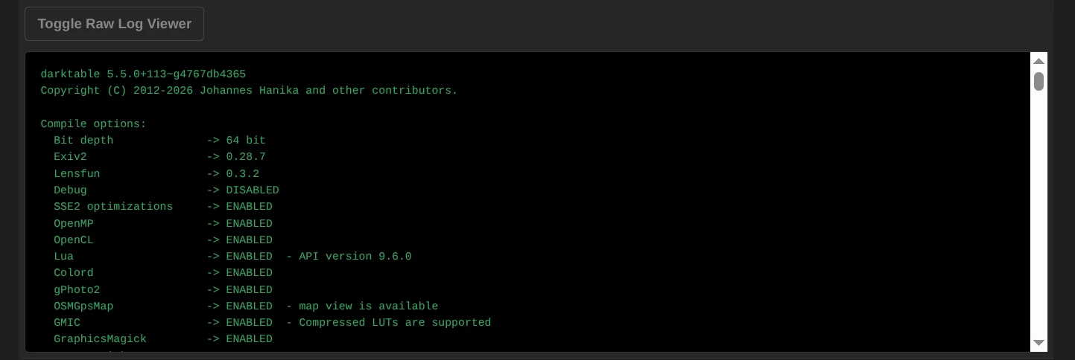Image resolution: width=1075 pixels, height=360 pixels.
Task: Click the scrollbar up arrow in log viewer
Action: (1038, 61)
